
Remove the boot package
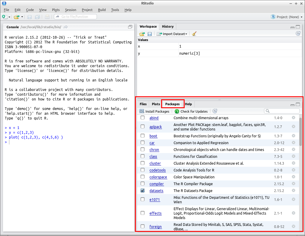[293, 136]
